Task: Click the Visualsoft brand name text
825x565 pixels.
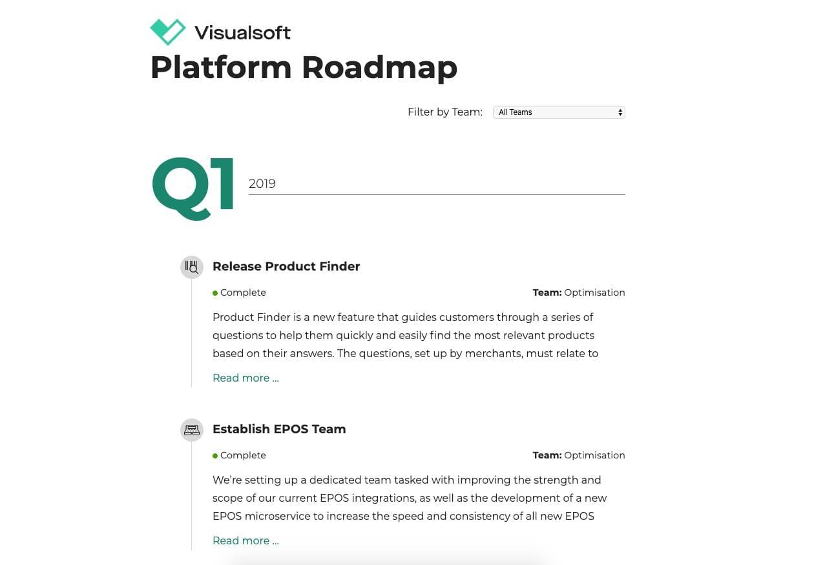Action: (x=242, y=32)
